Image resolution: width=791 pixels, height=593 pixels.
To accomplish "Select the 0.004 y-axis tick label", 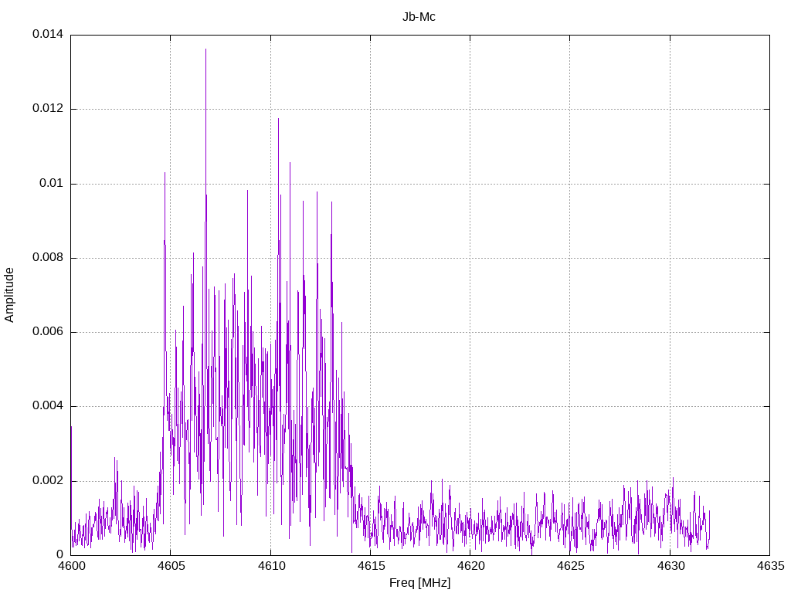I will tap(47, 406).
